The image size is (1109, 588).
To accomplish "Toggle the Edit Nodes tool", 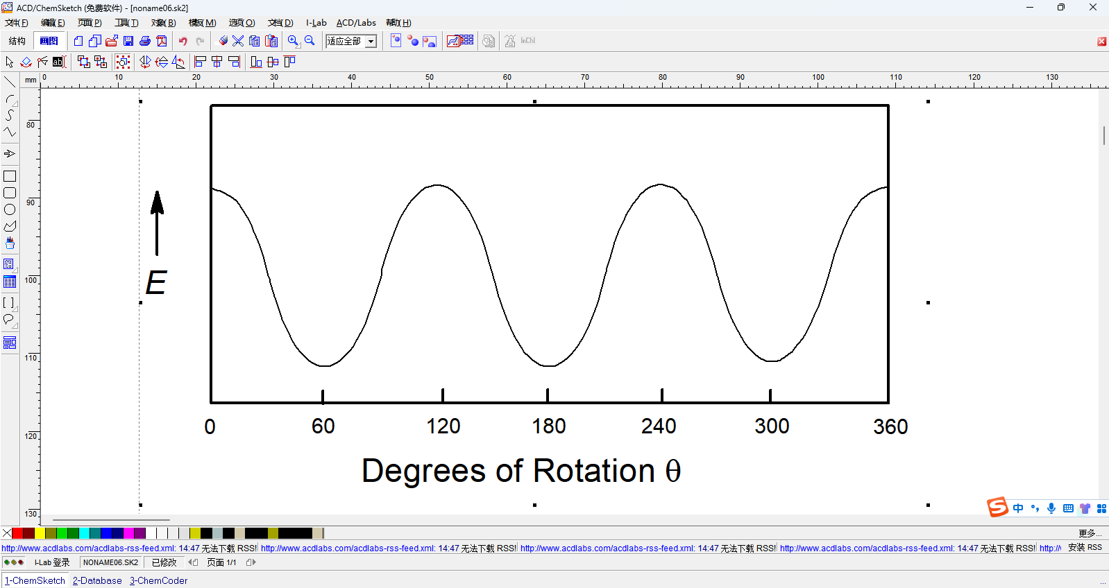I will (42, 62).
